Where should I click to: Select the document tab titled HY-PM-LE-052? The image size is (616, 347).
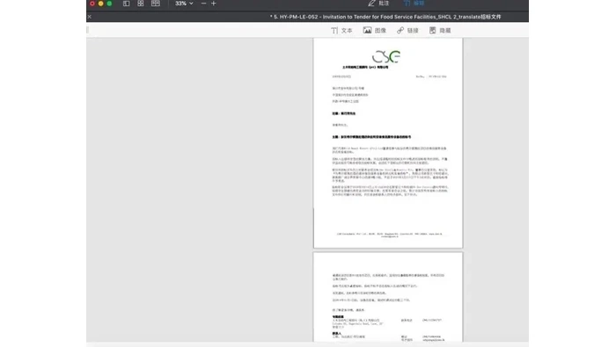click(x=385, y=17)
